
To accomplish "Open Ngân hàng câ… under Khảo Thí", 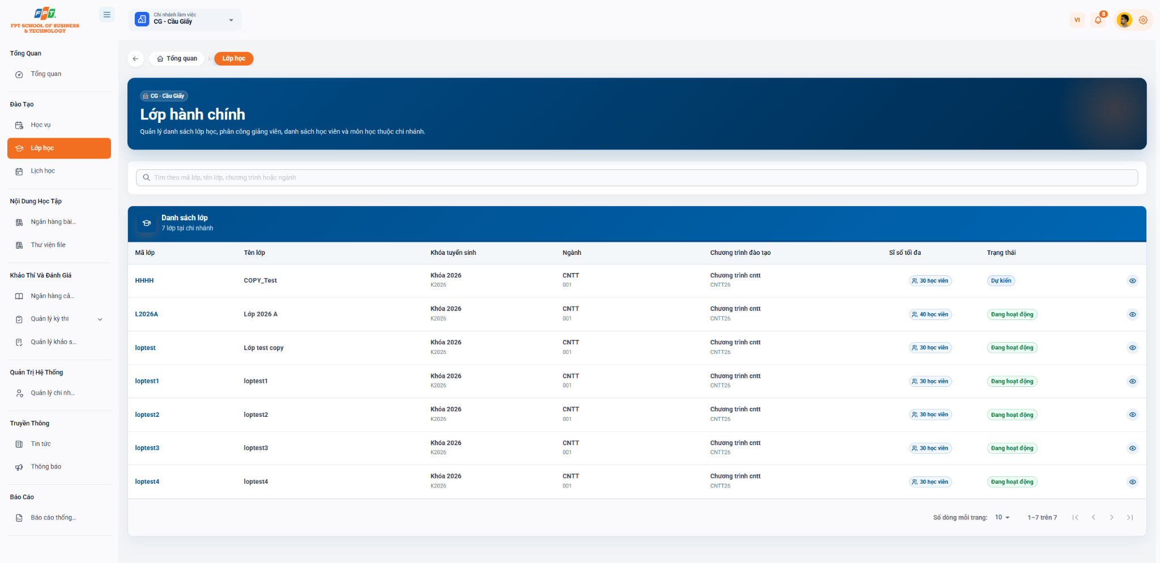I will [59, 296].
